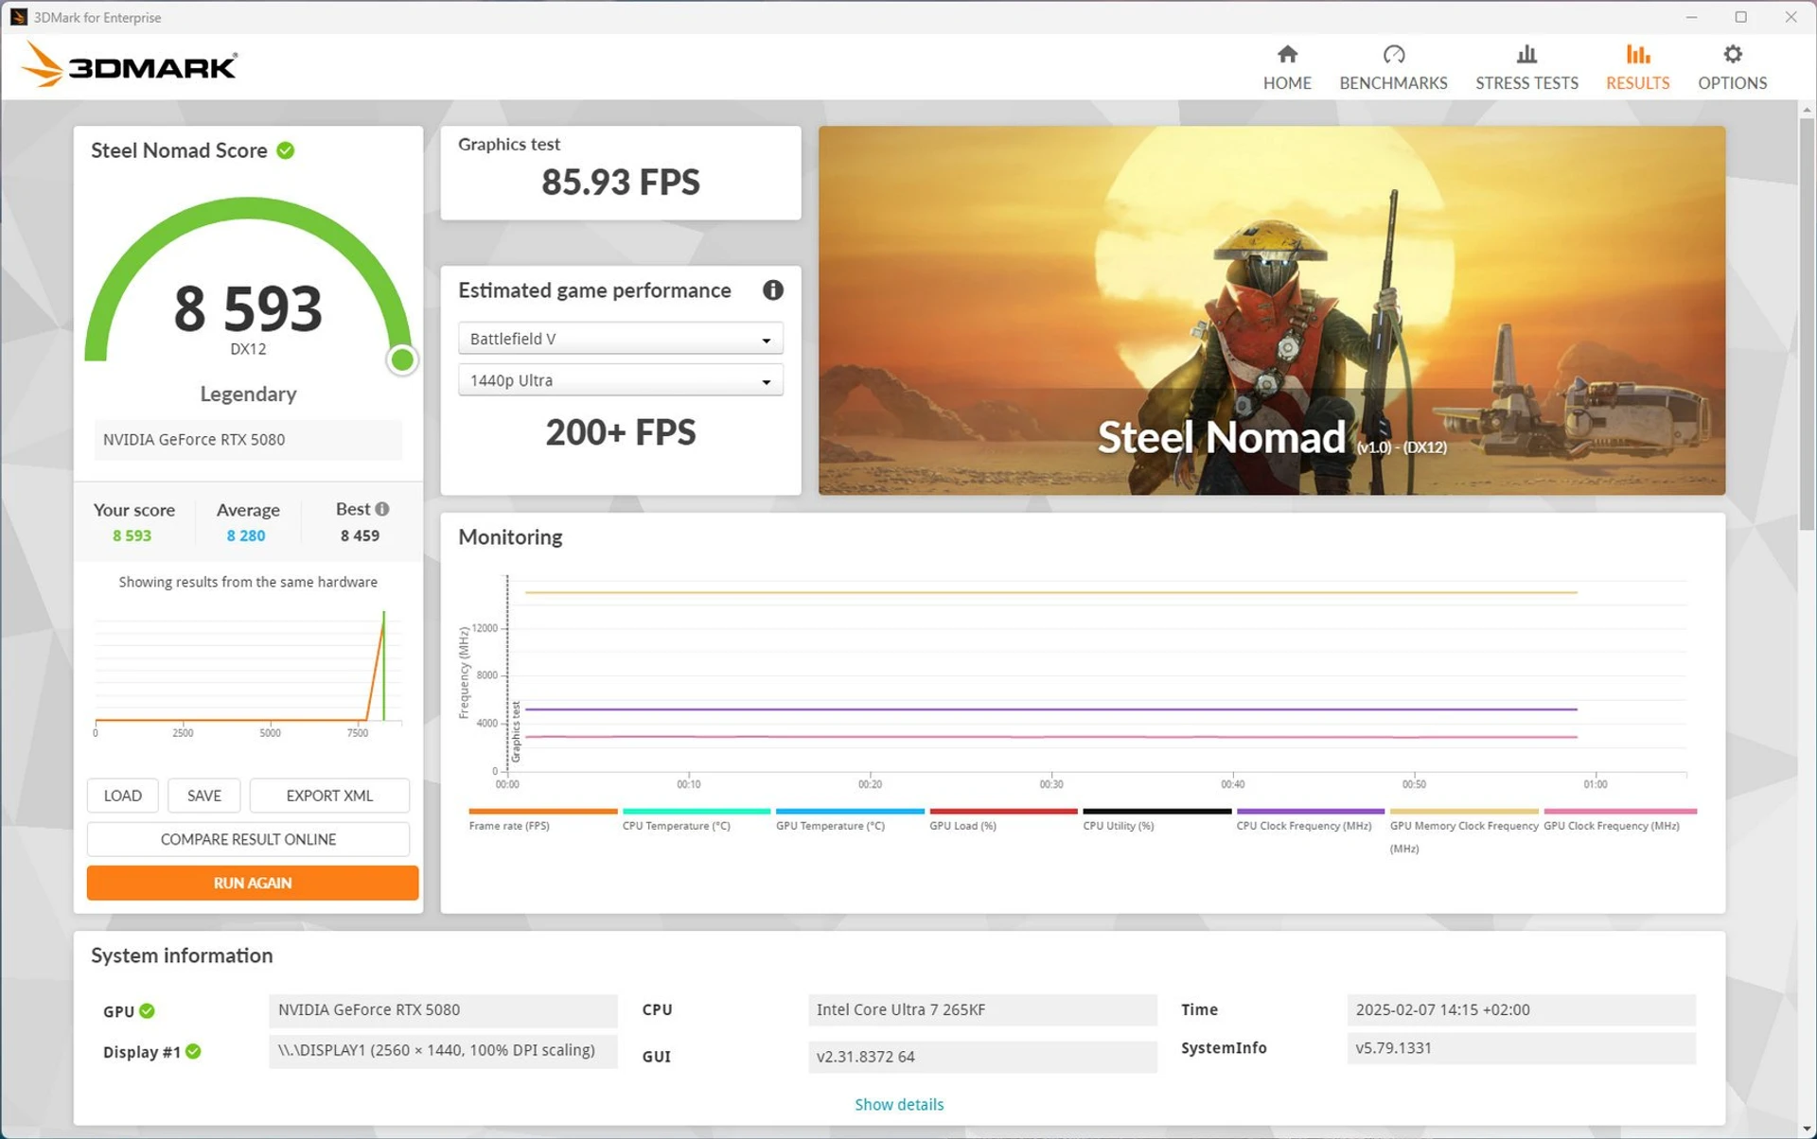
Task: Open the 1440p Ultra resolution dropdown
Action: pyautogui.click(x=620, y=380)
